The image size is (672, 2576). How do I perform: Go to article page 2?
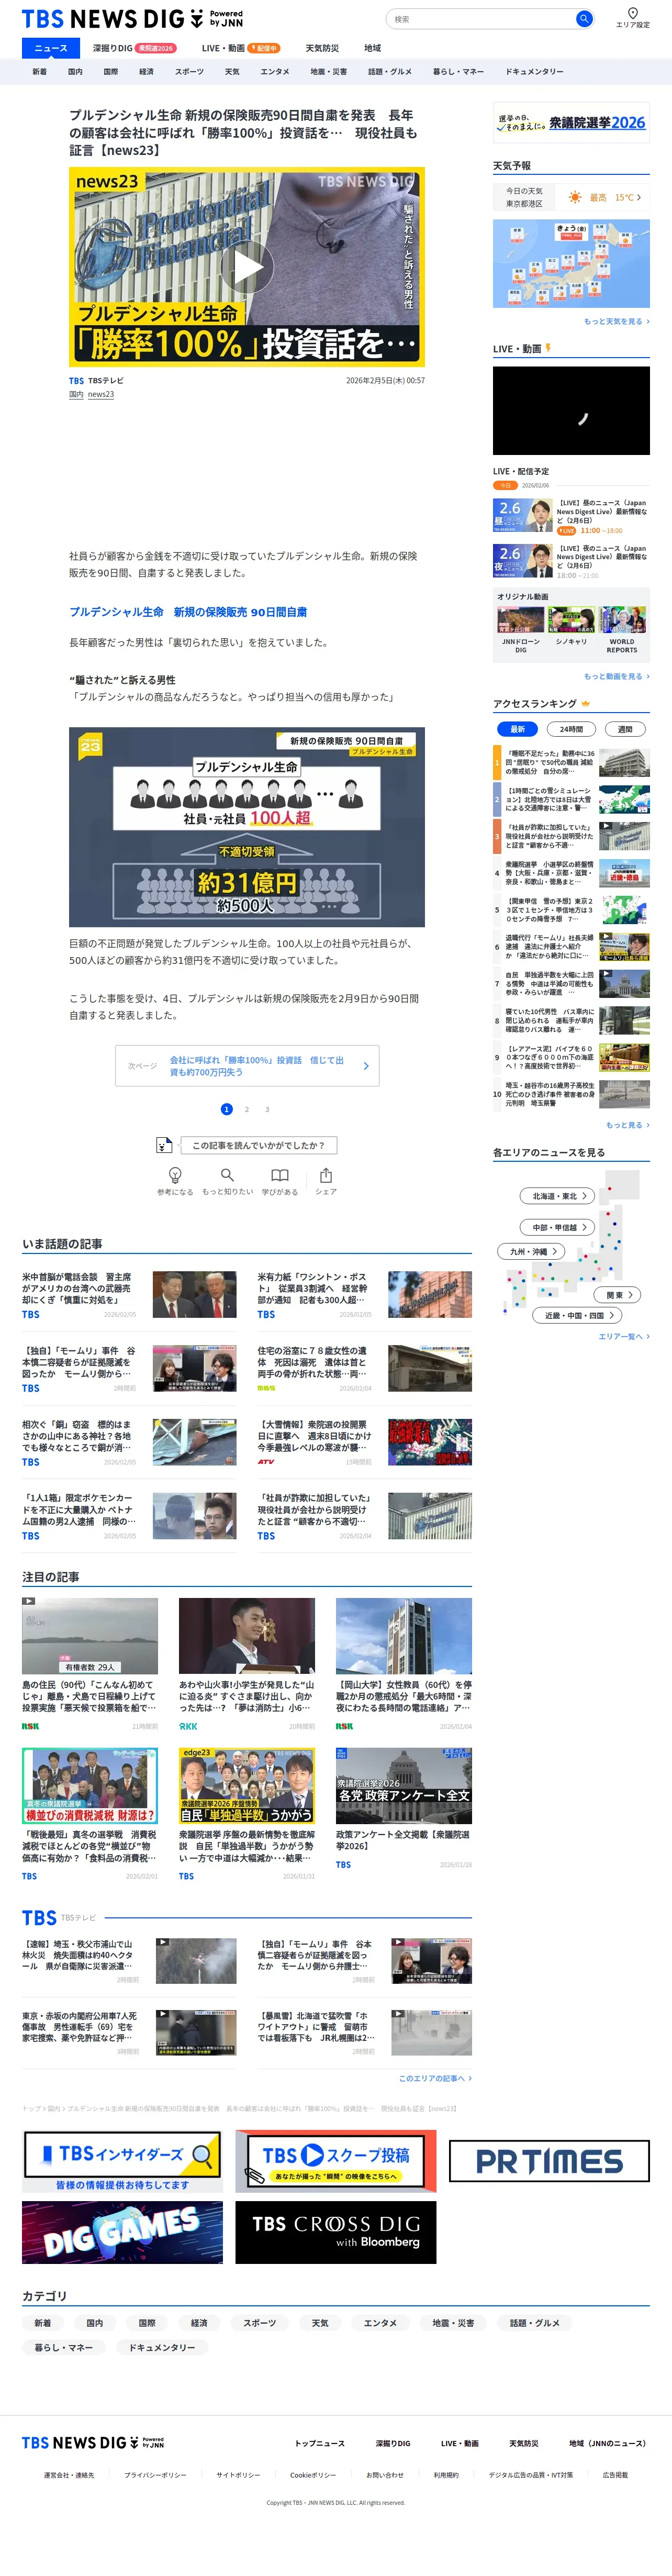pyautogui.click(x=247, y=1109)
